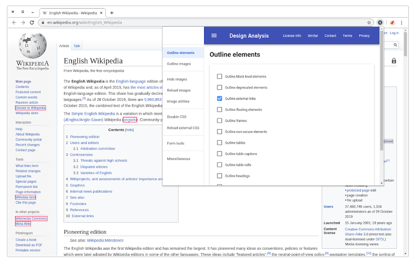Open the Chrome three-dot menu
Viewport: 418px width, 261px height.
tap(402, 23)
